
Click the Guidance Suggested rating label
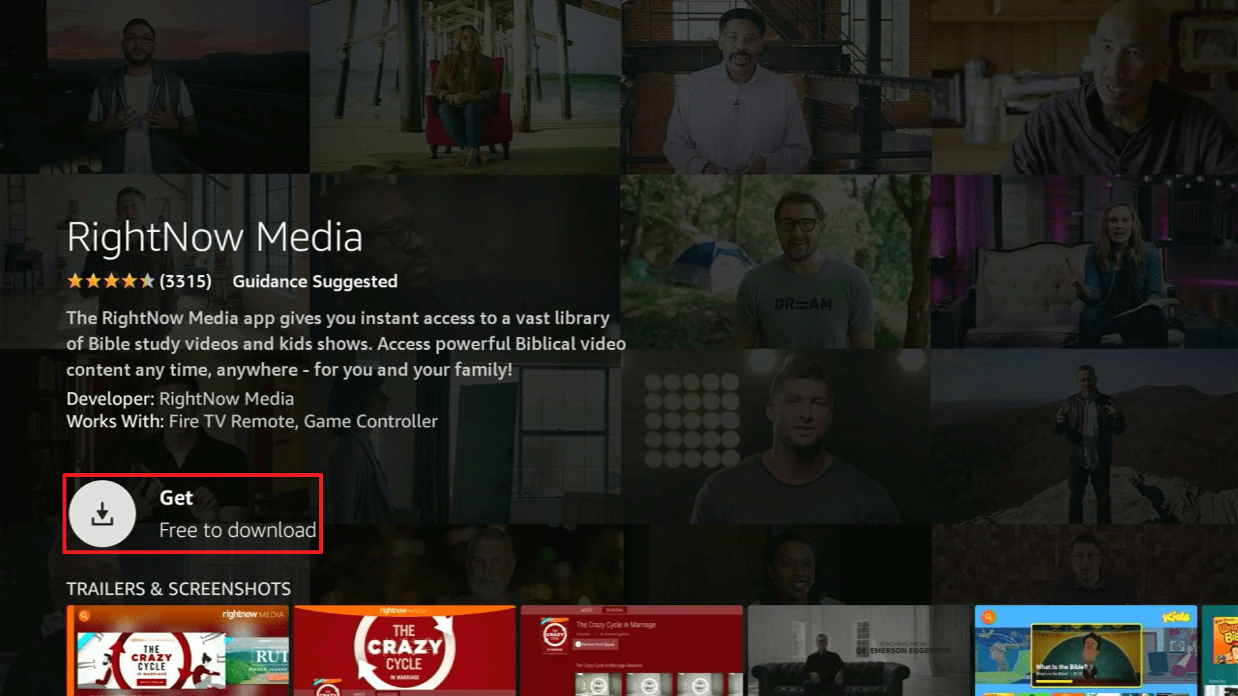(x=315, y=282)
